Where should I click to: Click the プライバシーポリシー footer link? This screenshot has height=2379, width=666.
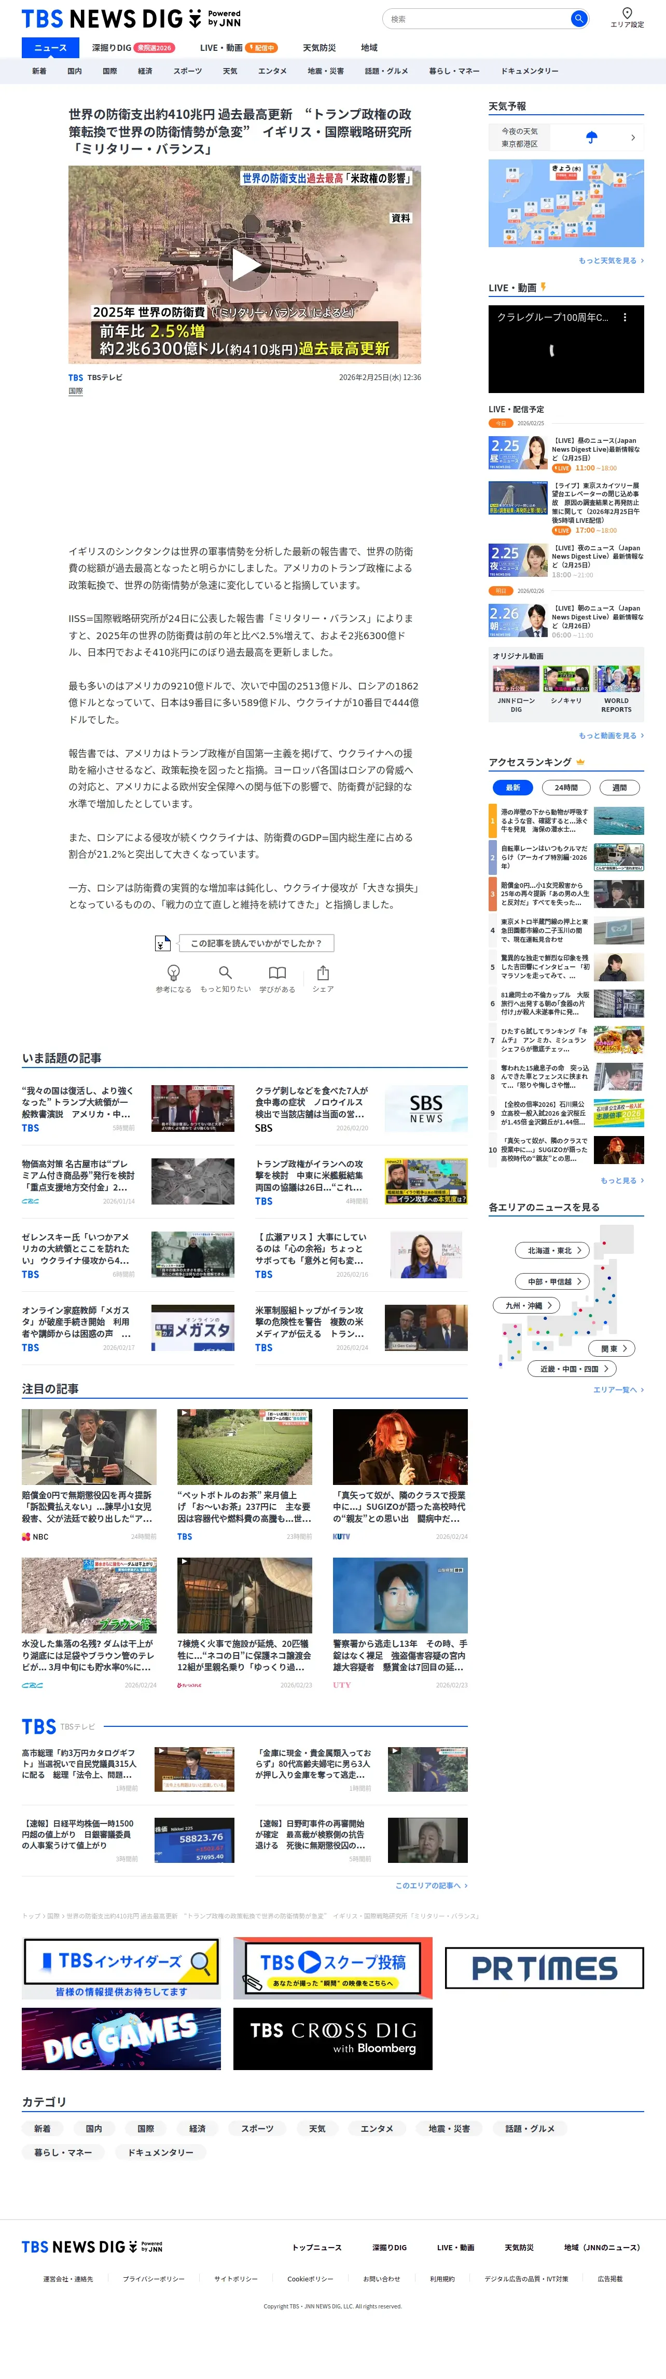154,2279
